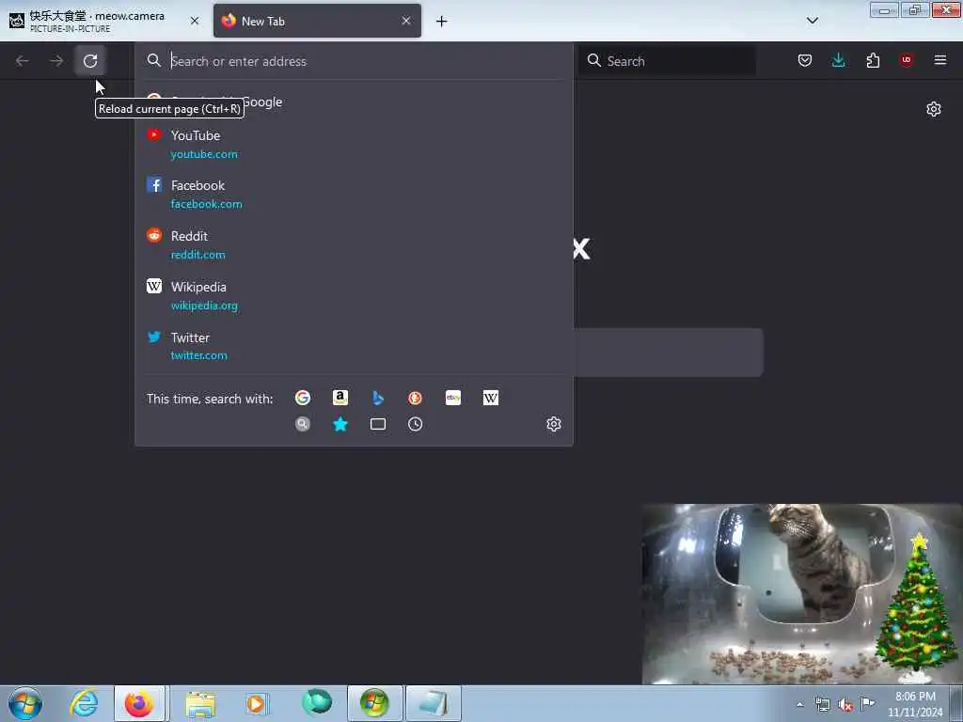This screenshot has width=963, height=722.
Task: Select the gray magnifier search engine icon
Action: pyautogui.click(x=303, y=424)
